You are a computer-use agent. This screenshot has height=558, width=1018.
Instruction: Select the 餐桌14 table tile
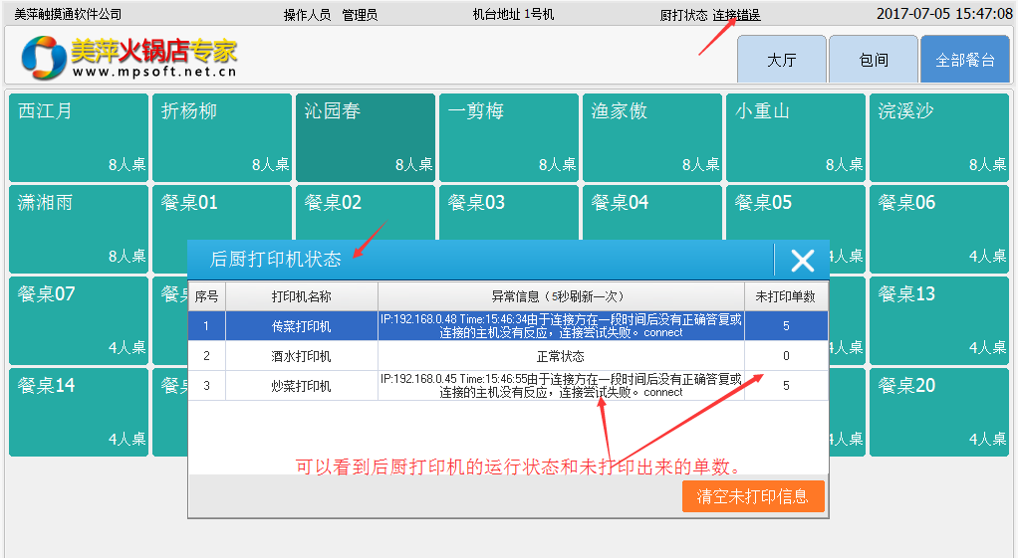coord(78,412)
